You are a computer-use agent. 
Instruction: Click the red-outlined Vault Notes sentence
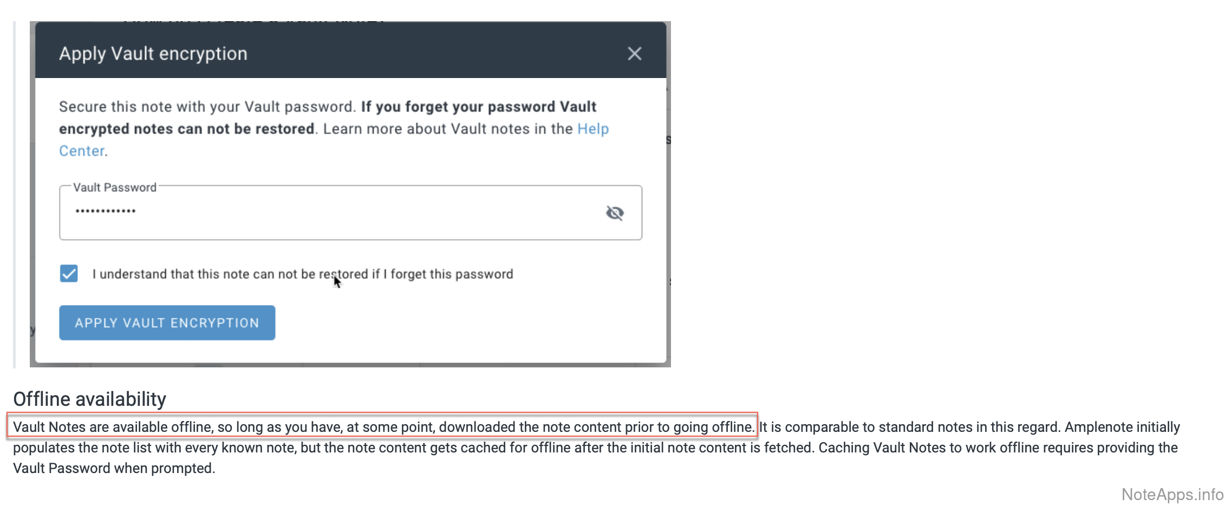click(x=382, y=427)
